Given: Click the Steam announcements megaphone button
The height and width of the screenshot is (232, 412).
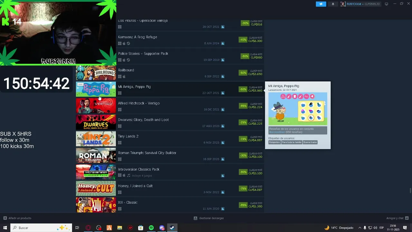Looking at the screenshot, I should coord(321,4).
